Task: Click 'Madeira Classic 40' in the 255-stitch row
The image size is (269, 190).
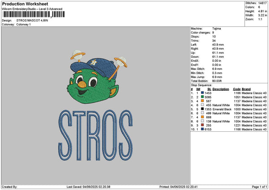Action: click(254, 125)
